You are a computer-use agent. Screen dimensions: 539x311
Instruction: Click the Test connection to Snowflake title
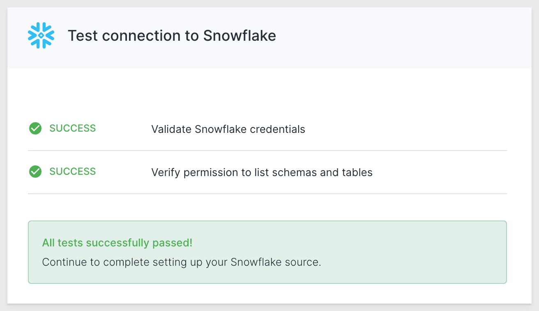coord(173,36)
